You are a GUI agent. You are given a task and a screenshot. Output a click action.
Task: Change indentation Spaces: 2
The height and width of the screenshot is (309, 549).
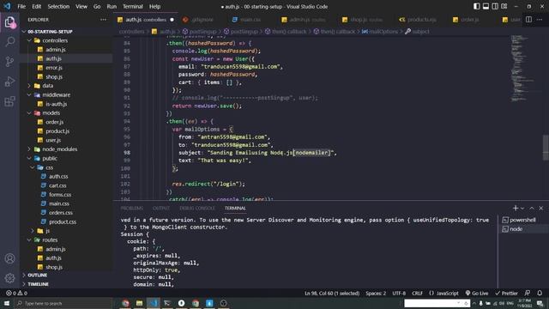tap(376, 294)
